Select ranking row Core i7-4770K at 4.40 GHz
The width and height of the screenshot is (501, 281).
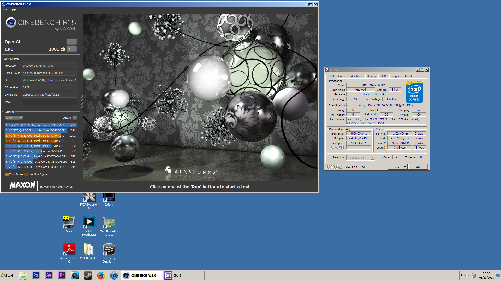click(41, 146)
